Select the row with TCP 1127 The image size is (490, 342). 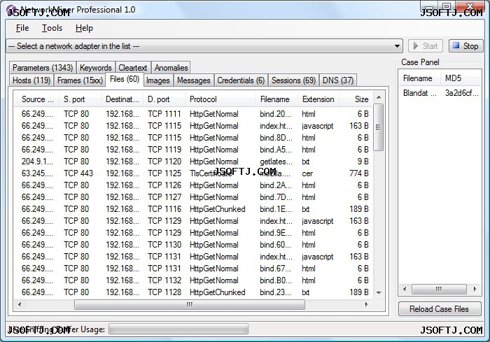coord(194,197)
